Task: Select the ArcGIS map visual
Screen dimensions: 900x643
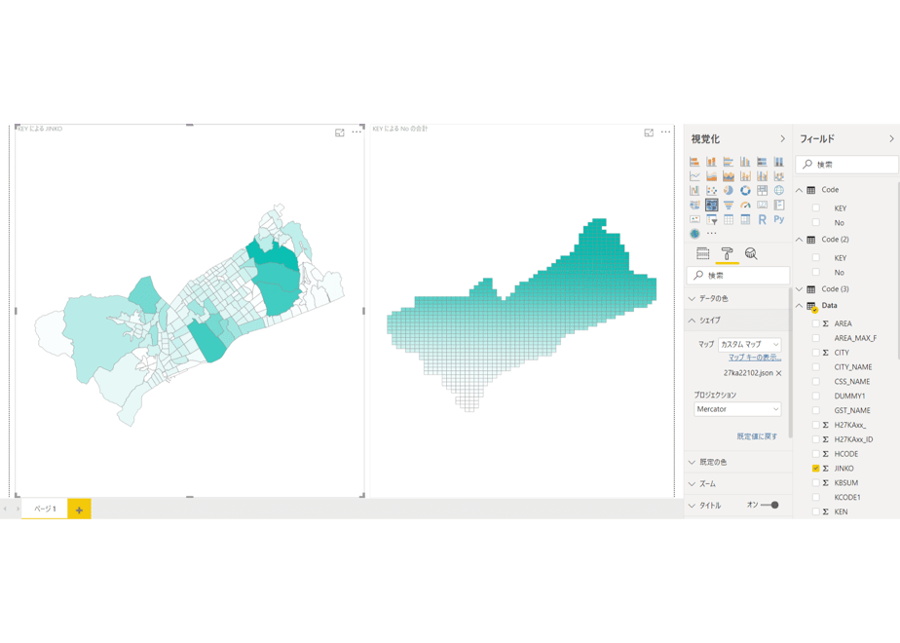Action: pyautogui.click(x=694, y=234)
